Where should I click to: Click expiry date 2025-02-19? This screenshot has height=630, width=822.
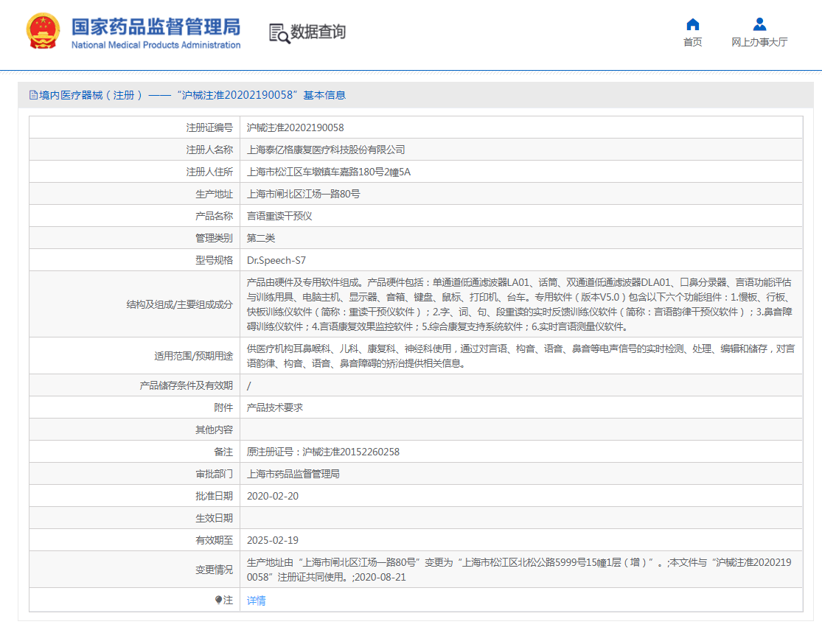pyautogui.click(x=273, y=540)
